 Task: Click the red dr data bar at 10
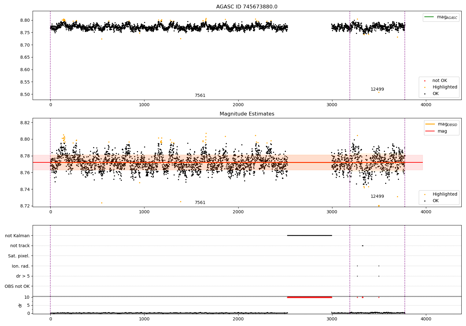tap(310, 297)
